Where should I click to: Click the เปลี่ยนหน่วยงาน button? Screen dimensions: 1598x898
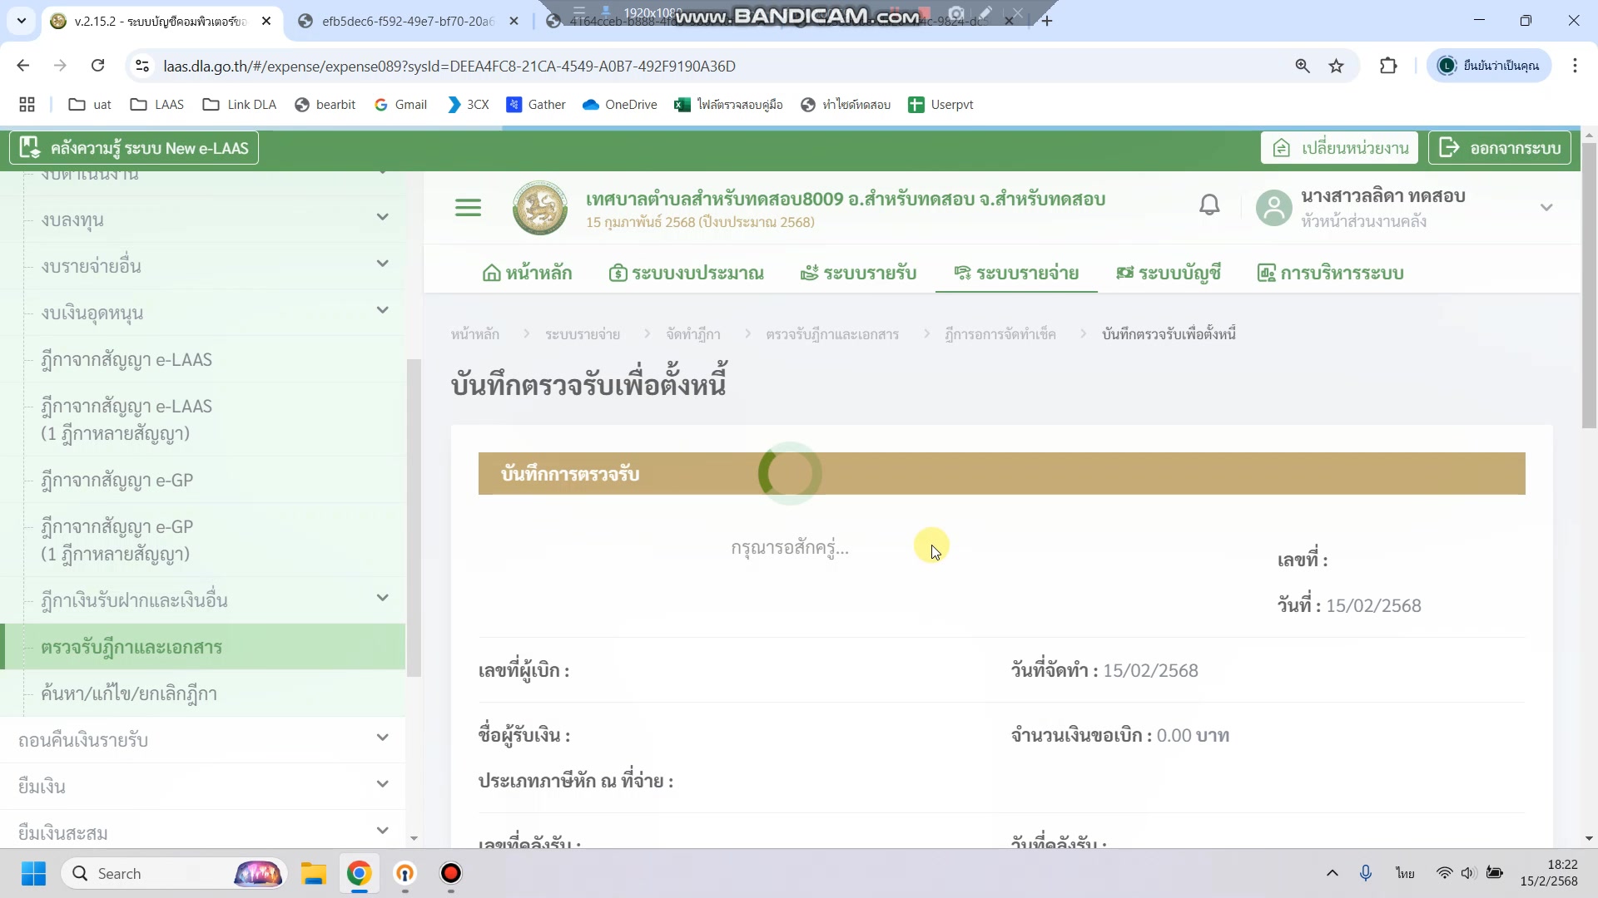tap(1340, 148)
